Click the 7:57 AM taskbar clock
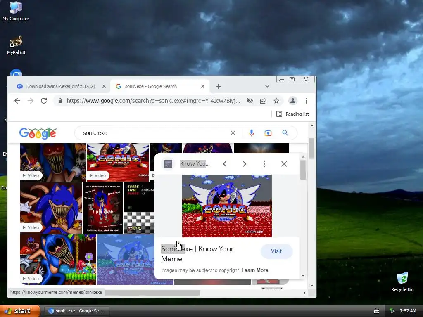 click(408, 311)
